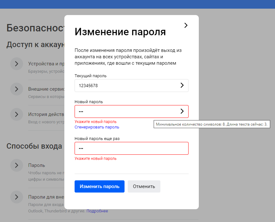
Task: Focus the new password input field
Action: [x=132, y=111]
